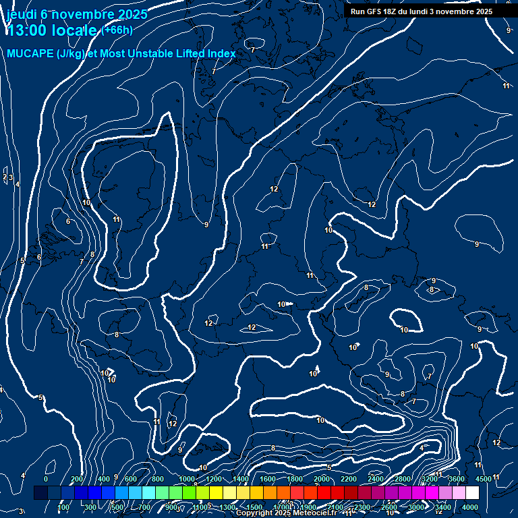Viewport: 518px width, 518px height.
Task: Click the '100' legend label below the scale
Action: coord(63,507)
